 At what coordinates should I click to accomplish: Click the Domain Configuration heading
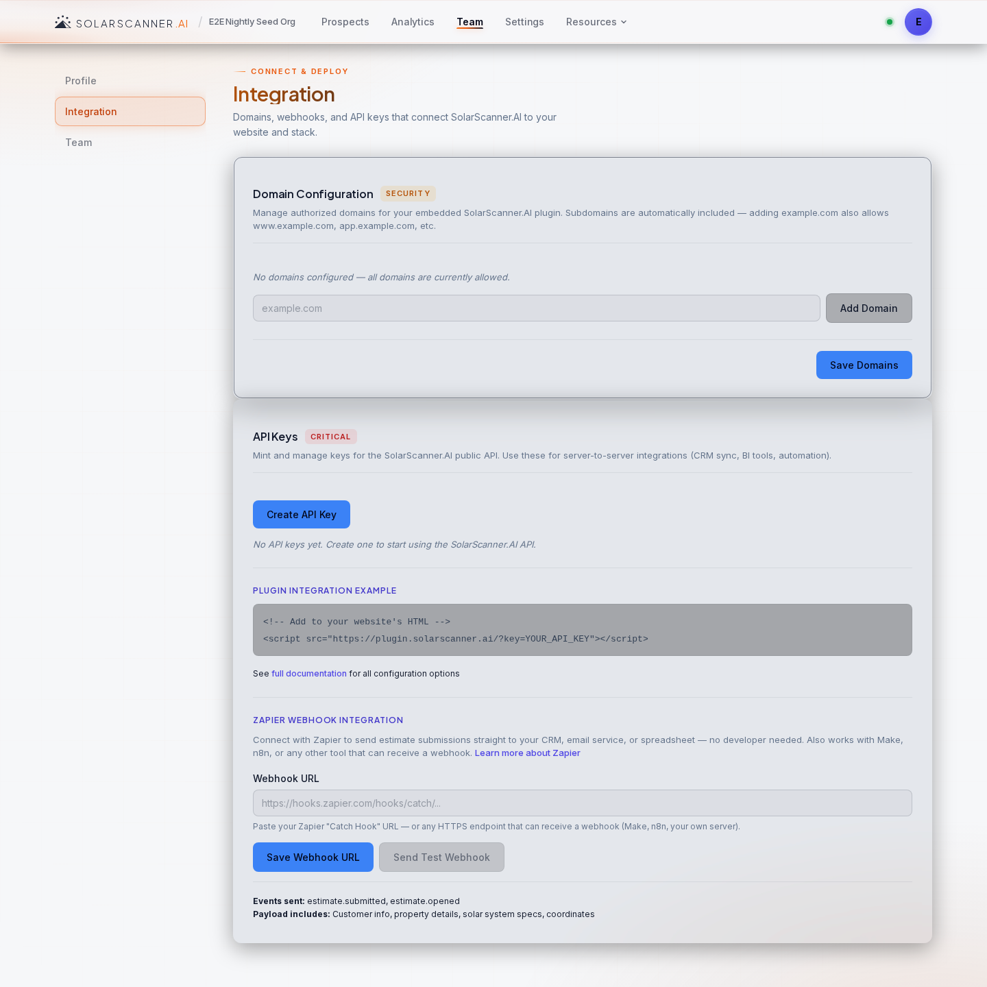pyautogui.click(x=313, y=194)
